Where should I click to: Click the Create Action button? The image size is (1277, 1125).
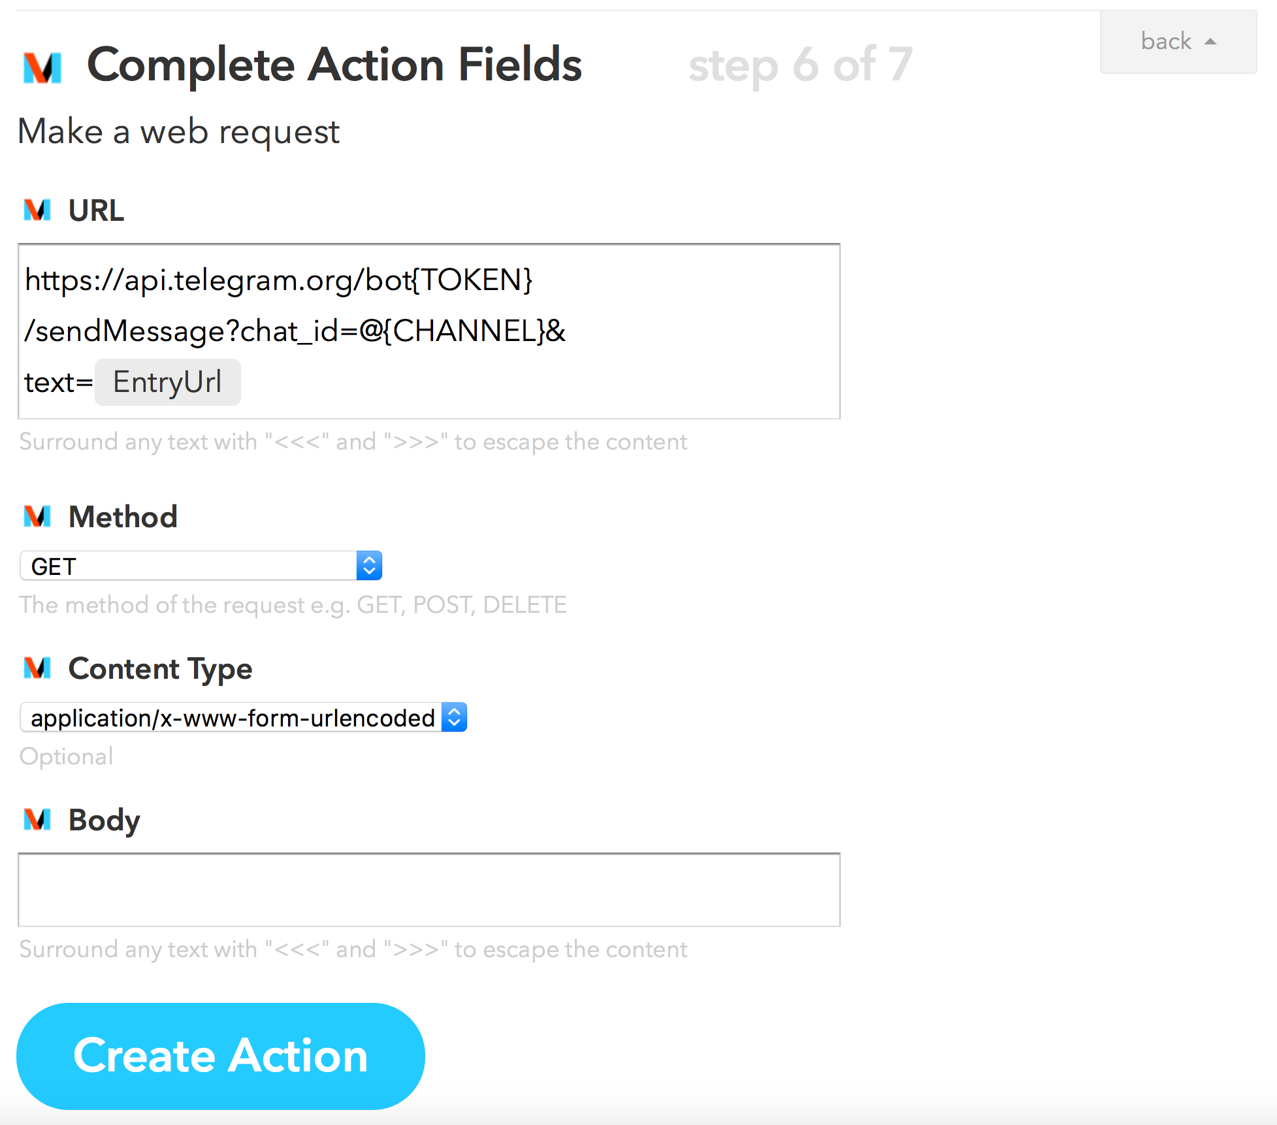(221, 1056)
